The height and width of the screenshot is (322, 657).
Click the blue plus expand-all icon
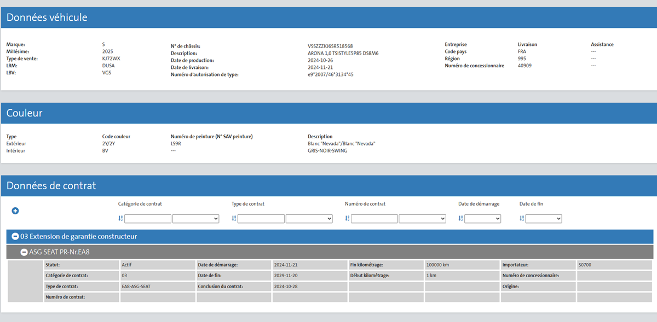pos(15,211)
